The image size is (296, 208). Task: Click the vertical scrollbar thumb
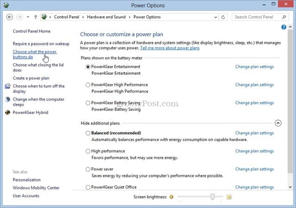coord(290,101)
